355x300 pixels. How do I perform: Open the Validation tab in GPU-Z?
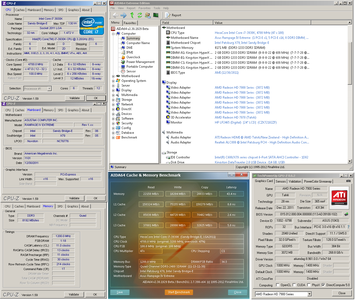(295, 181)
